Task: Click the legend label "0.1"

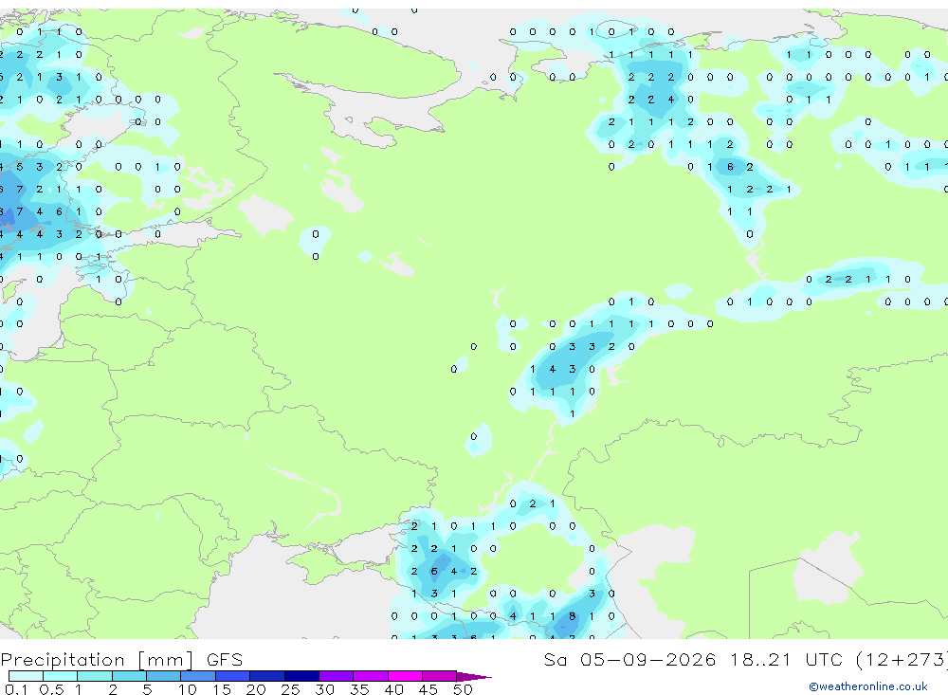Action: [x=16, y=689]
